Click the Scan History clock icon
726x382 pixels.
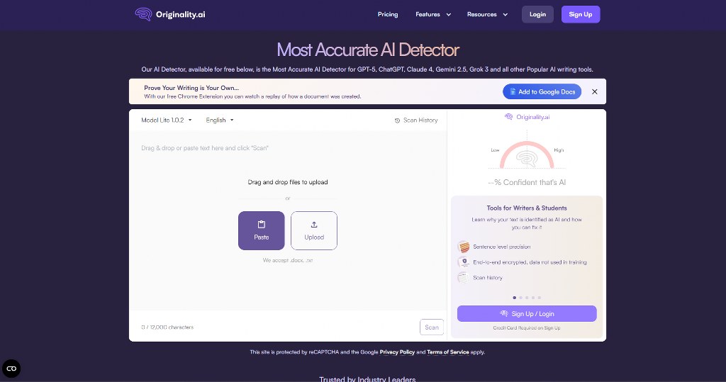click(x=397, y=120)
